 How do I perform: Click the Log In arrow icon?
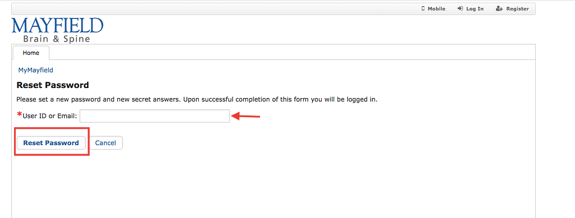click(460, 9)
